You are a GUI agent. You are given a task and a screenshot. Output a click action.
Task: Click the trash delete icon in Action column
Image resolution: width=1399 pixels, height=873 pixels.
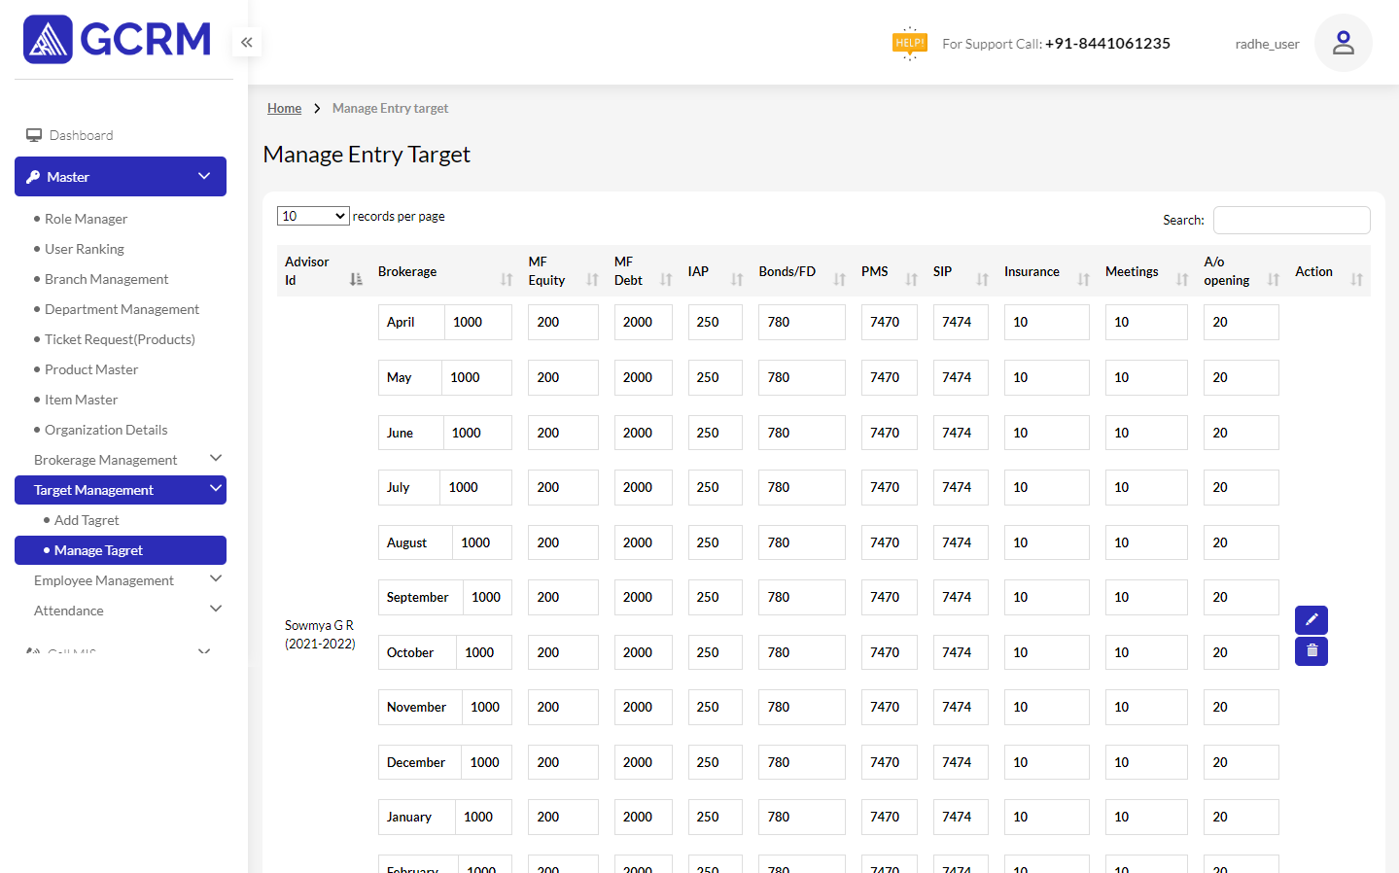[x=1311, y=651]
